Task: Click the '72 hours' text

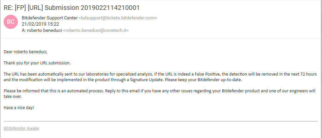Action: [309, 74]
